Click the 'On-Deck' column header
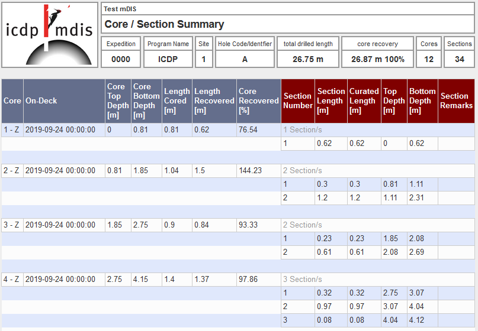Viewport: 478px width, 331px height. coord(65,101)
